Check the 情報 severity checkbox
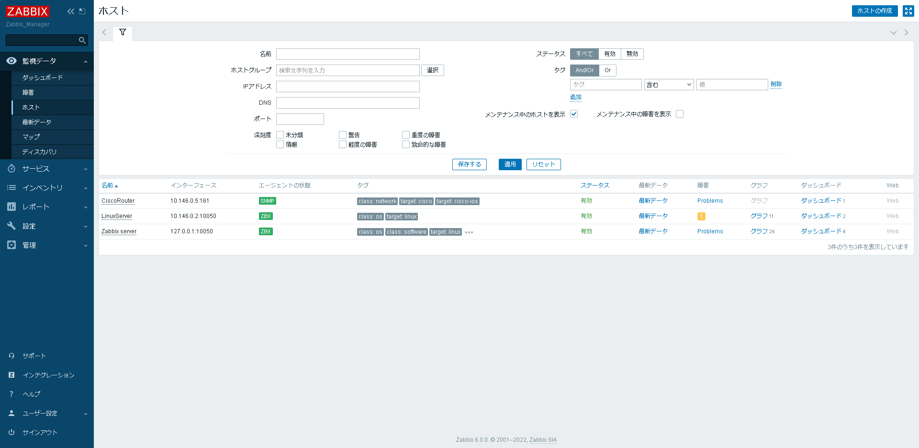Viewport: 919px width, 448px height. [x=280, y=144]
